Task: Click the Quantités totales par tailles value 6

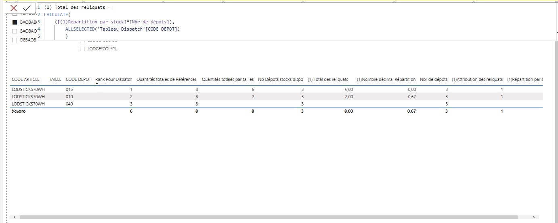Action: click(253, 89)
